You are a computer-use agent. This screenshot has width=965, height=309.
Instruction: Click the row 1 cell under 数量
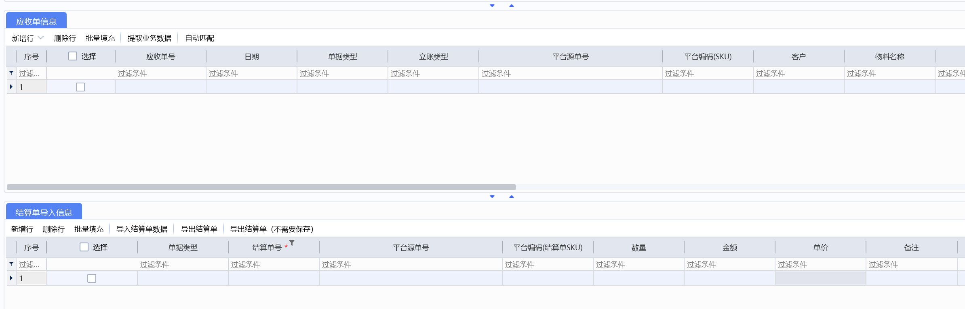(639, 278)
